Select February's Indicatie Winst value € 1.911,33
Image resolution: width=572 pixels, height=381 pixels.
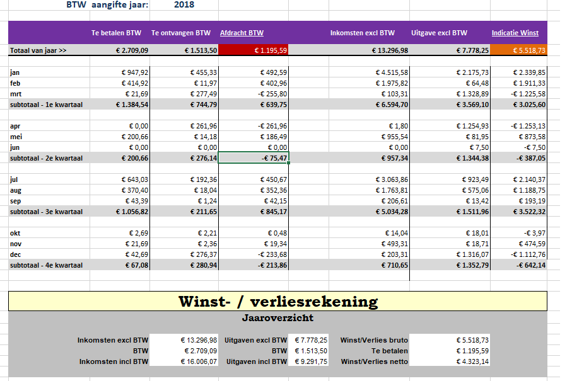point(529,83)
